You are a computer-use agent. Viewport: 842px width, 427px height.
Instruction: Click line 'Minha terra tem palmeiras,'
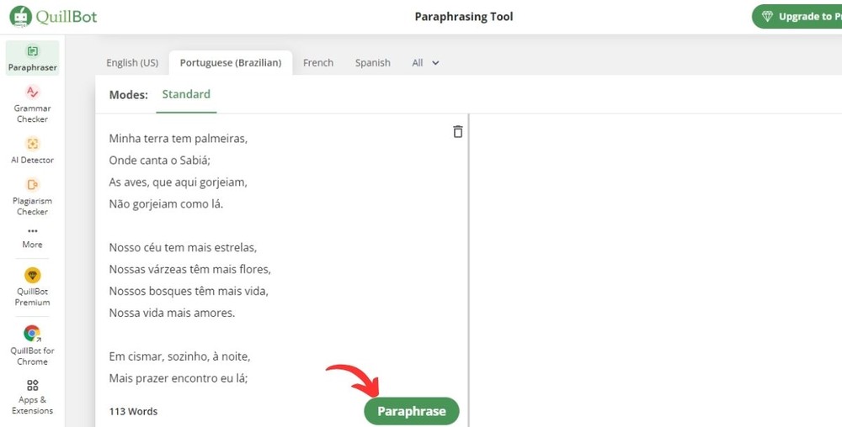[178, 139]
